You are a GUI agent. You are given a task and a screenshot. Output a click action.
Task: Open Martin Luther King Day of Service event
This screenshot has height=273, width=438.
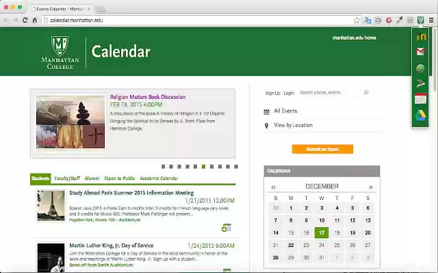coord(111,246)
